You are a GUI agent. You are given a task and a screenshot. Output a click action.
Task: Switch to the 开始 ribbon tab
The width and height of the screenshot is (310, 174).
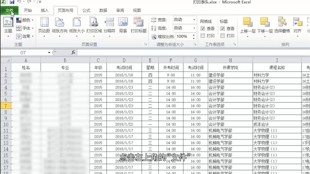[28, 10]
